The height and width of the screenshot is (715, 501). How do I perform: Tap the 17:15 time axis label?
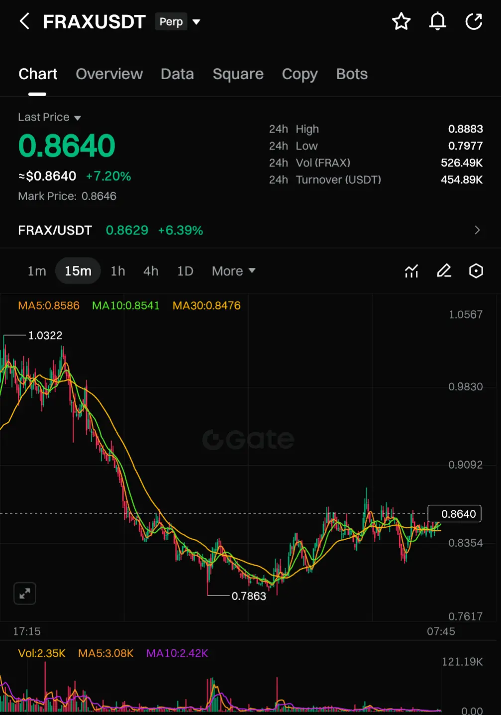(27, 631)
